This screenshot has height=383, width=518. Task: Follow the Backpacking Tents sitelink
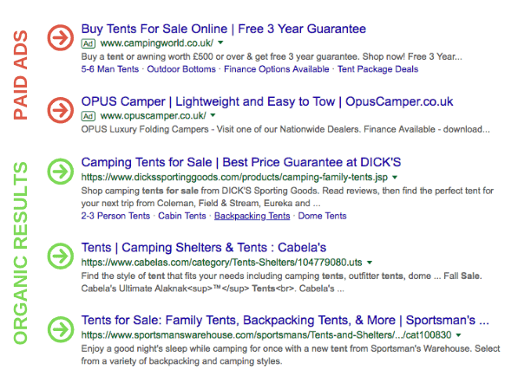[252, 216]
